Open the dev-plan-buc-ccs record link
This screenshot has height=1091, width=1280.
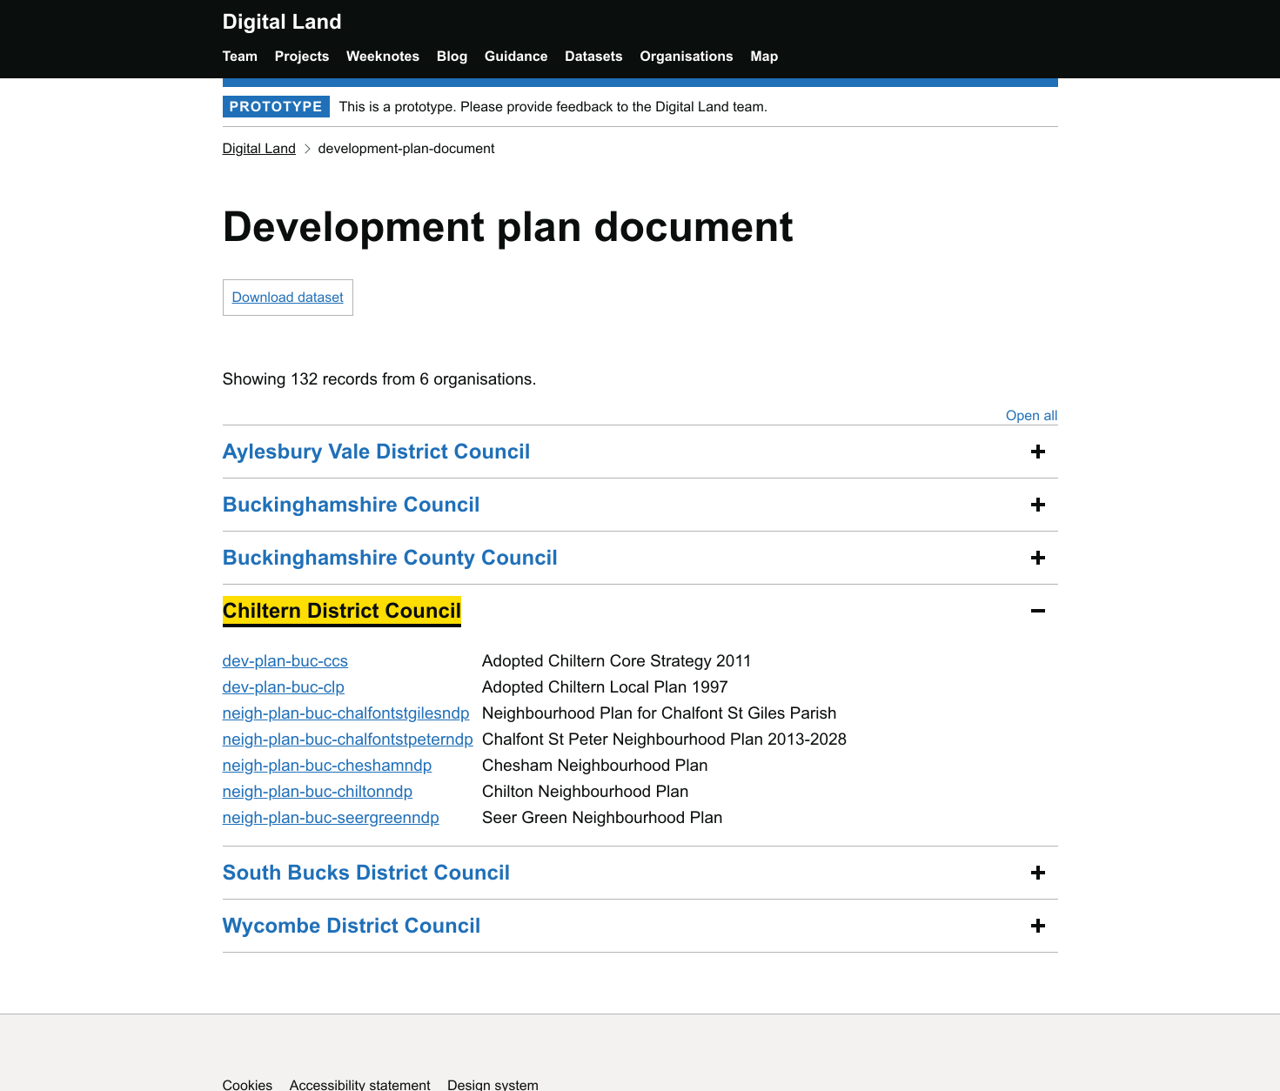point(285,661)
